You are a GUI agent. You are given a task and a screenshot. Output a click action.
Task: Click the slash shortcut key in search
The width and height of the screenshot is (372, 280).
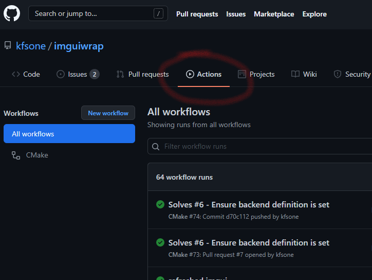(158, 13)
